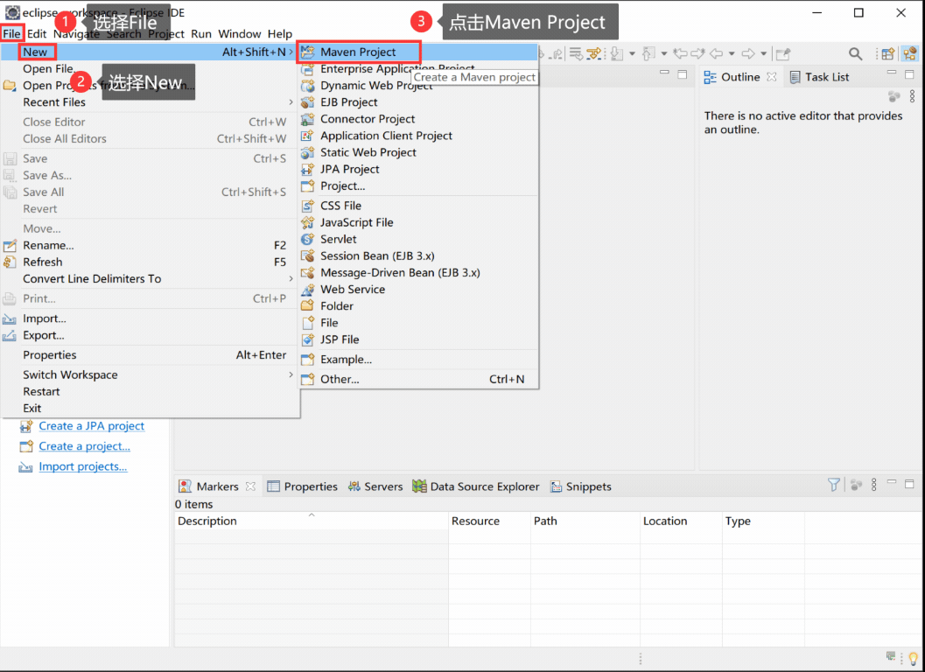Close the Markers tab
Screen dimensions: 925x672
[x=250, y=486]
